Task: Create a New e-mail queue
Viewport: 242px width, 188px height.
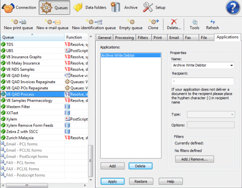Action: pos(53,25)
